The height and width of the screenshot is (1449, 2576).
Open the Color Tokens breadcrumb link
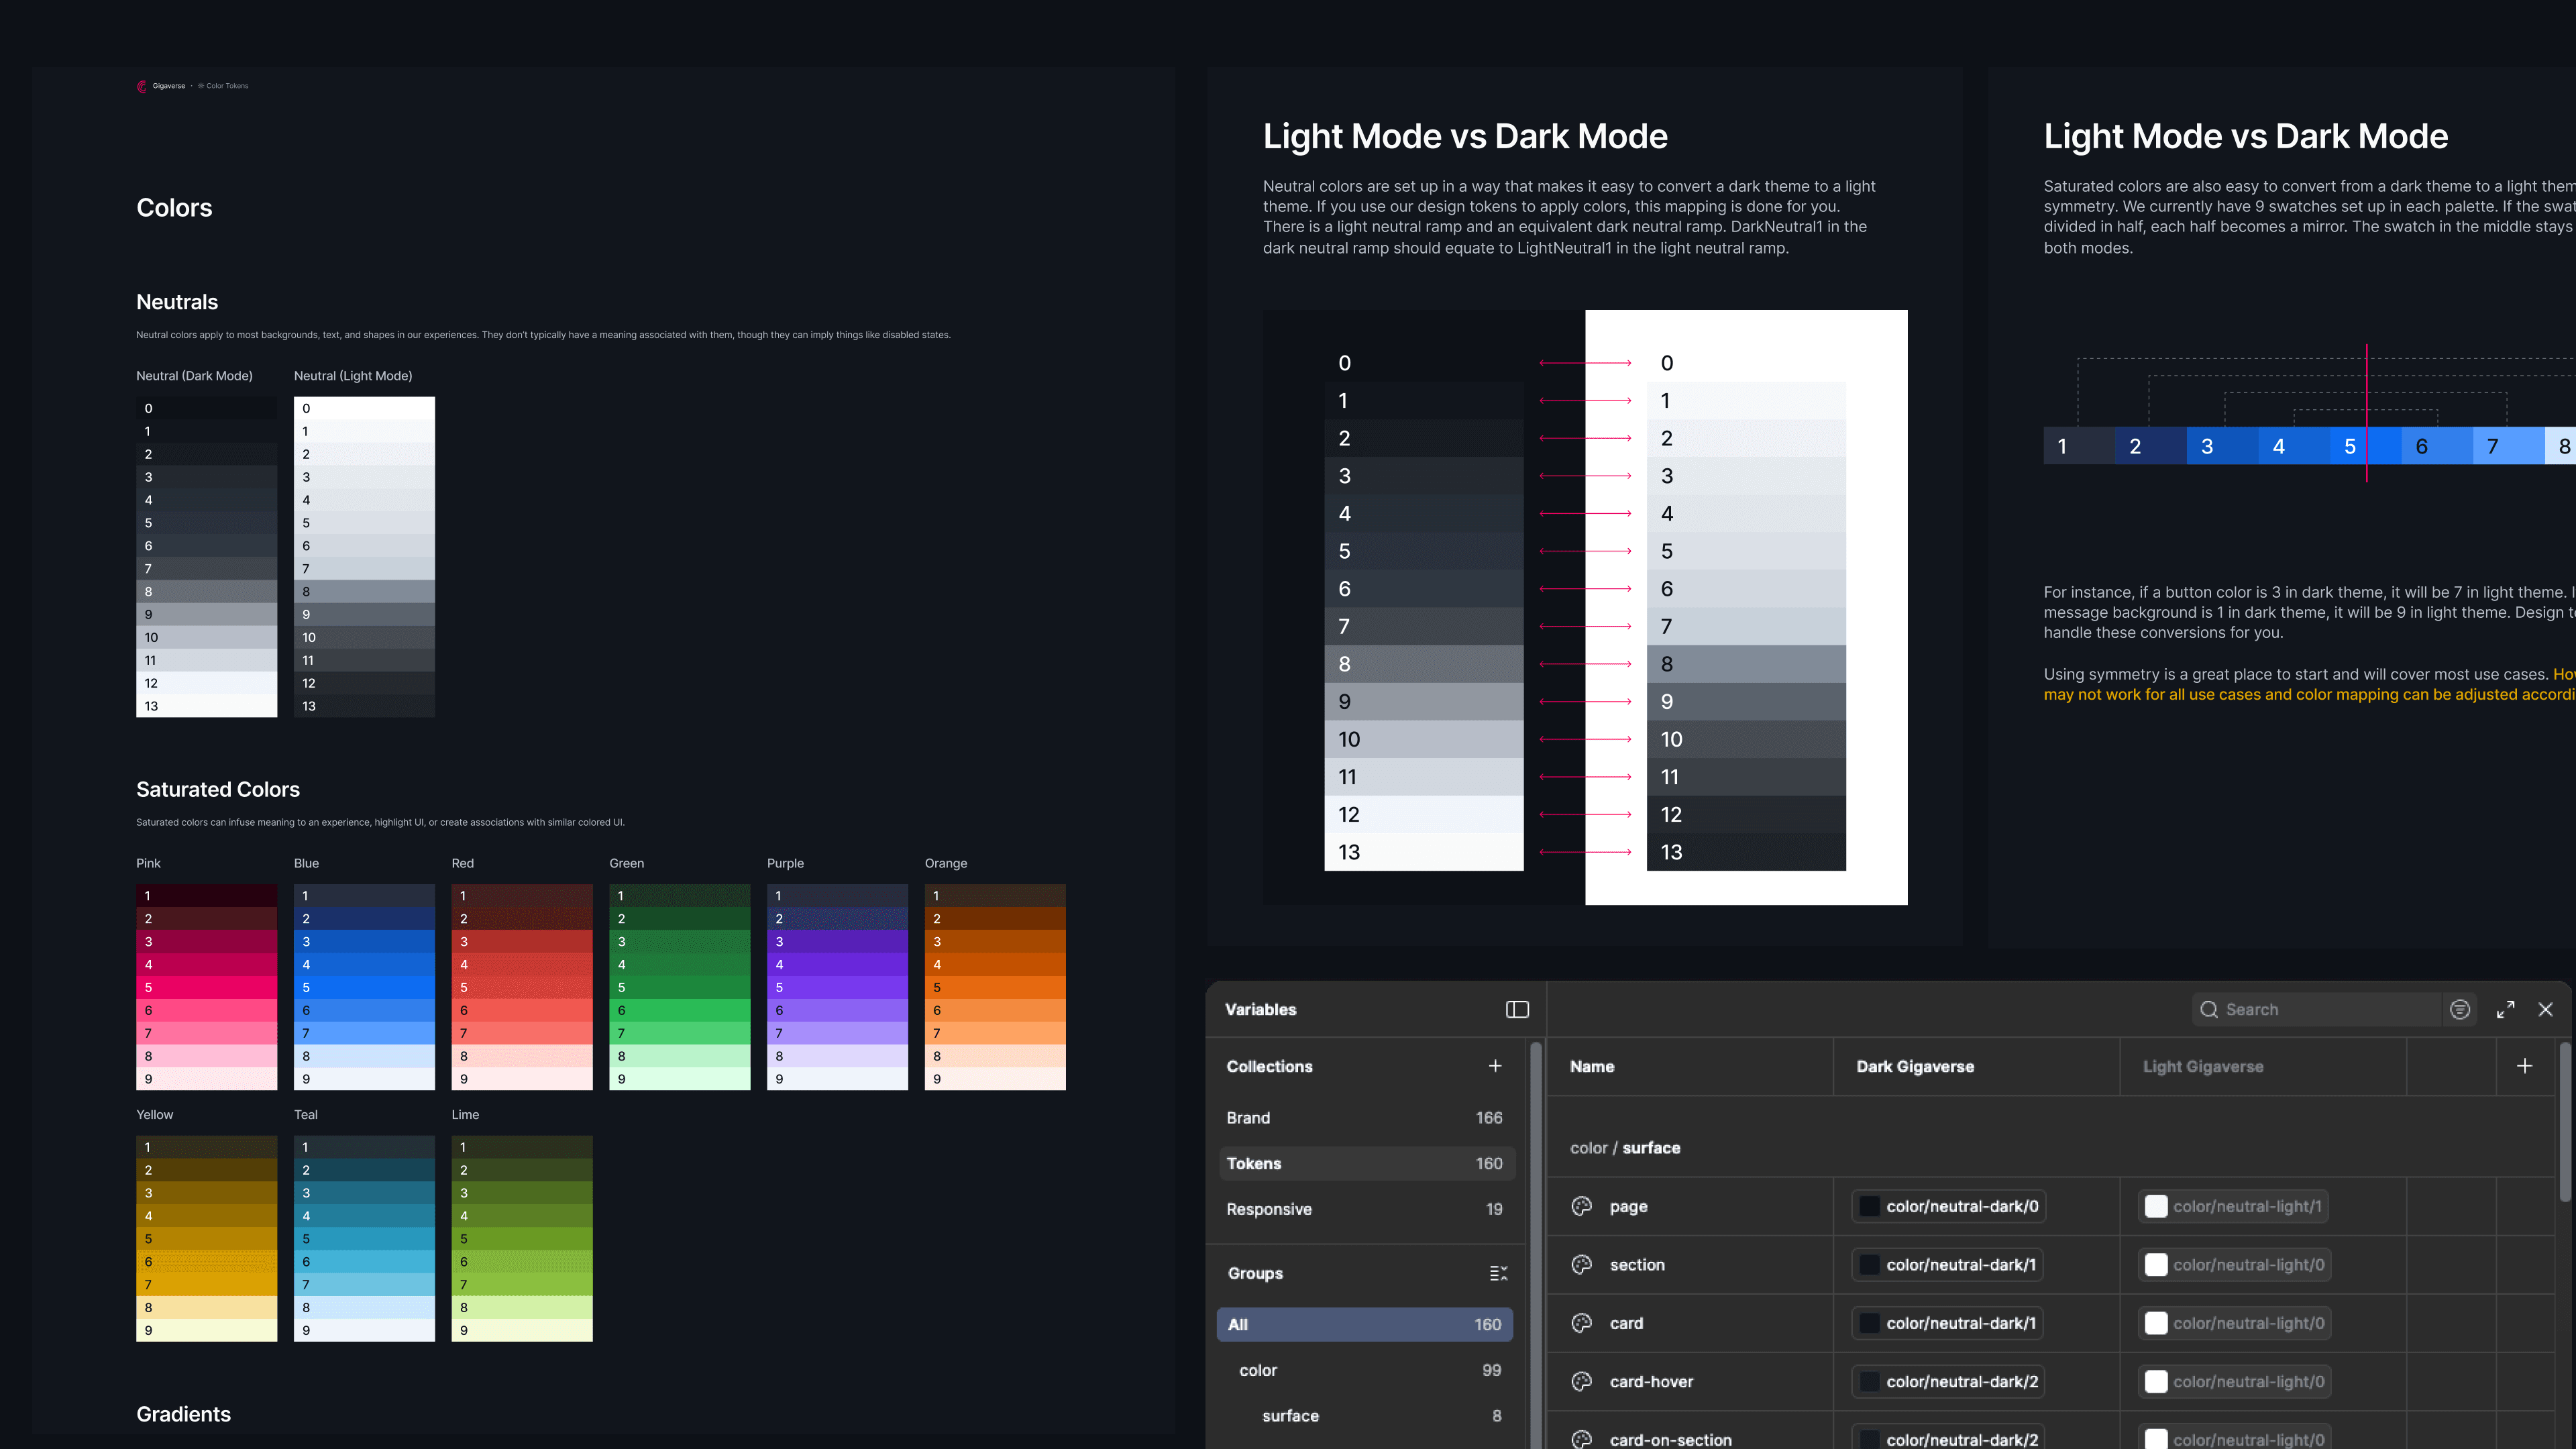tap(226, 86)
